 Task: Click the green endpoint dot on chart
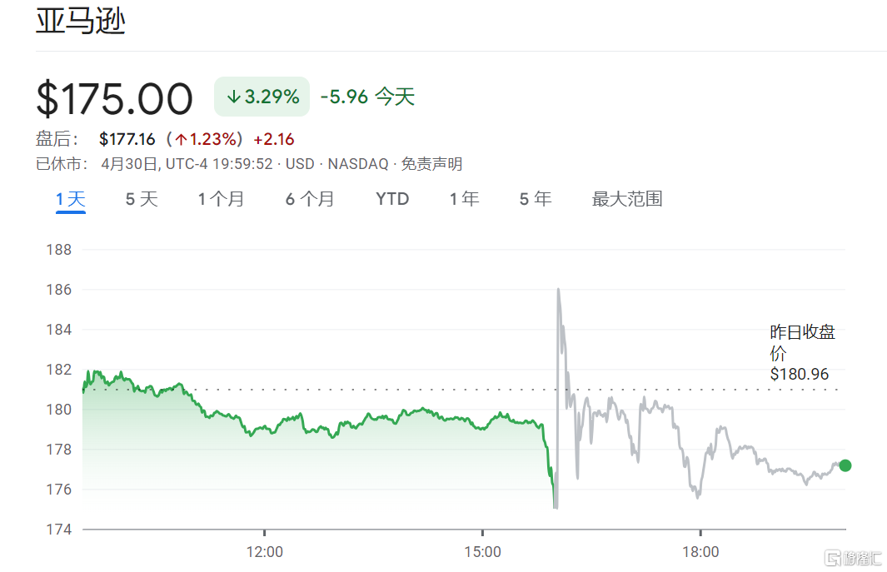pos(845,465)
